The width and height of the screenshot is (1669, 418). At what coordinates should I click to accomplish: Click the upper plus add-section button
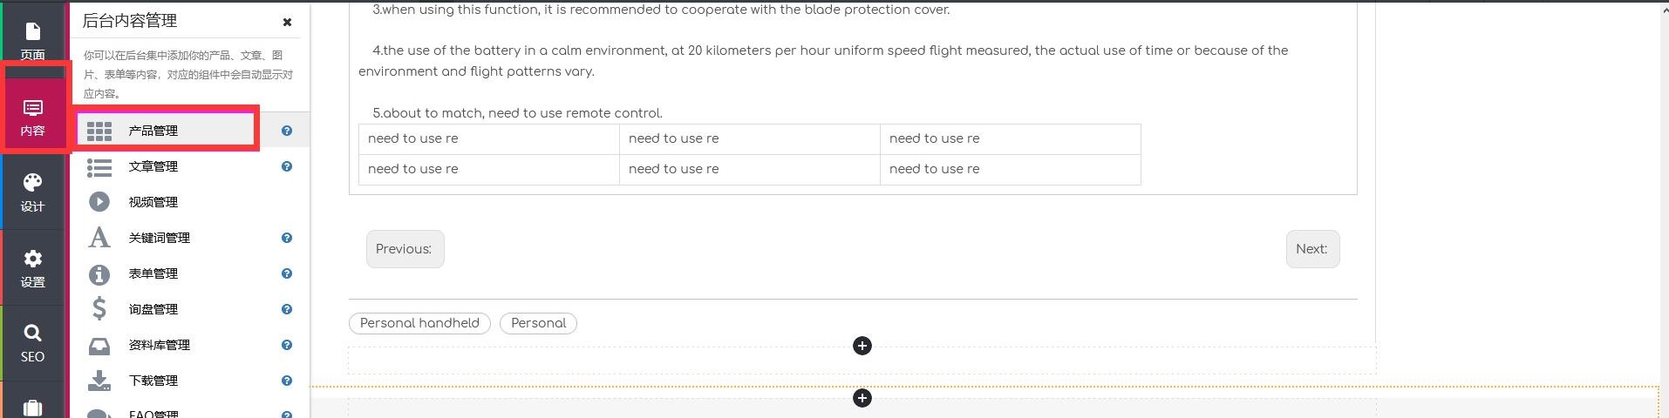(x=862, y=346)
